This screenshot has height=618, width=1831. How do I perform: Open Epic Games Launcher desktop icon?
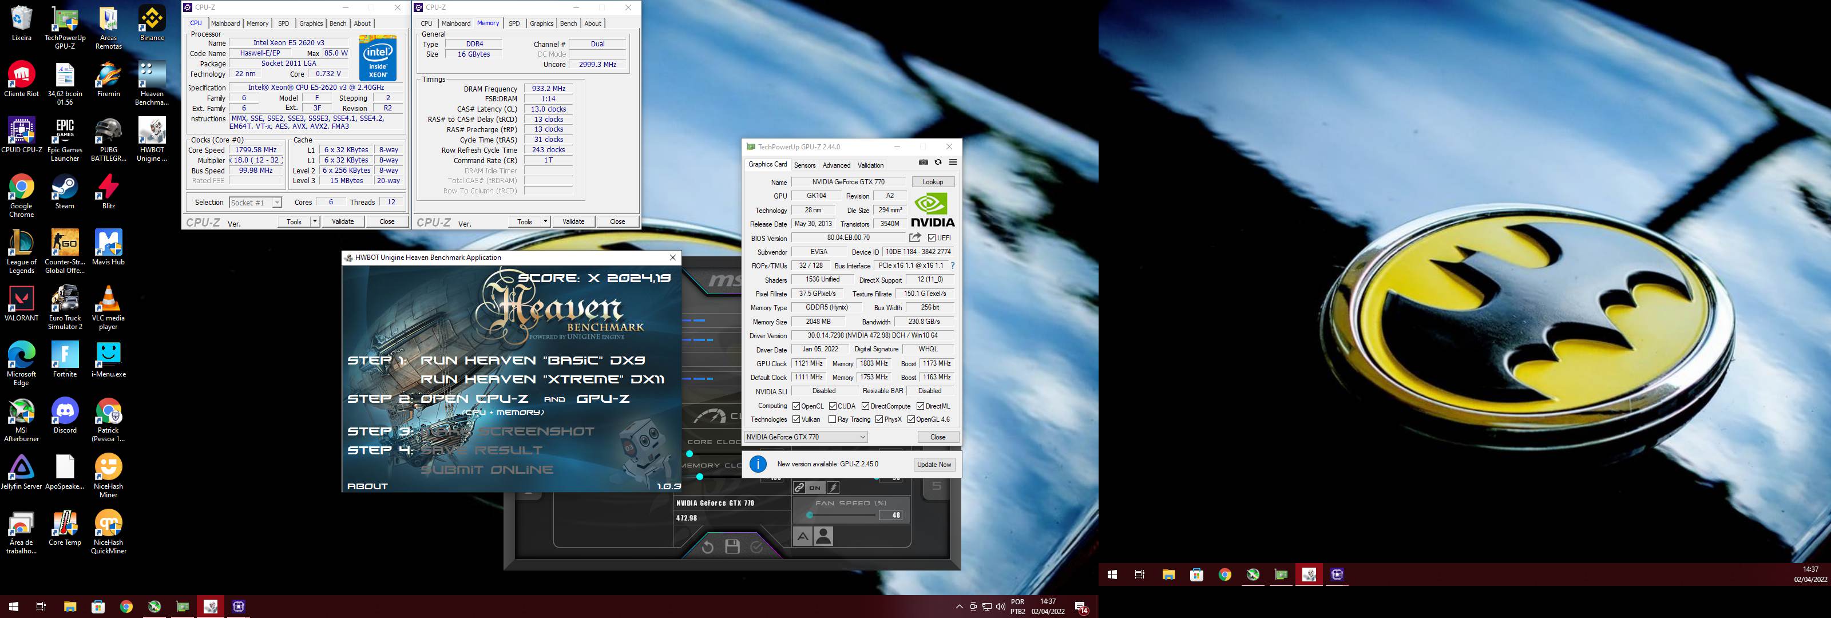click(x=65, y=140)
